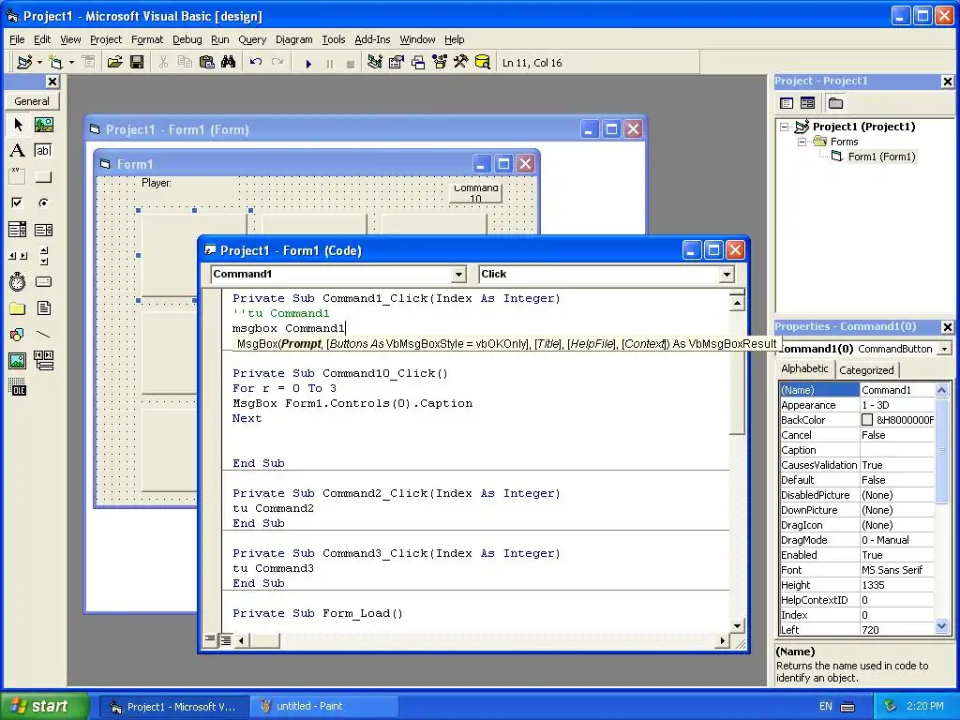Click the BackColor color swatch

[867, 420]
